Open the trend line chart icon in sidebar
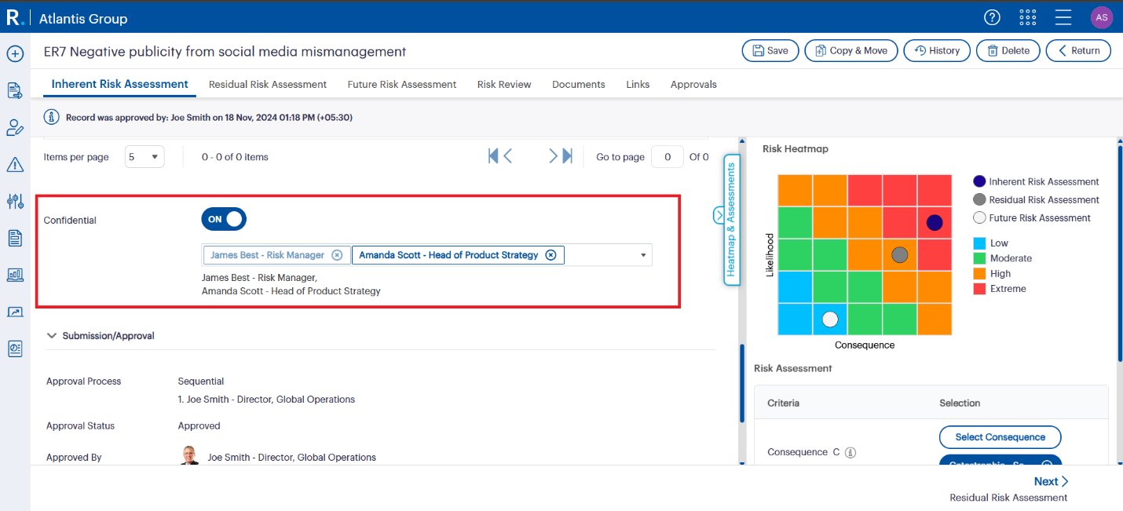1123x511 pixels. click(15, 312)
